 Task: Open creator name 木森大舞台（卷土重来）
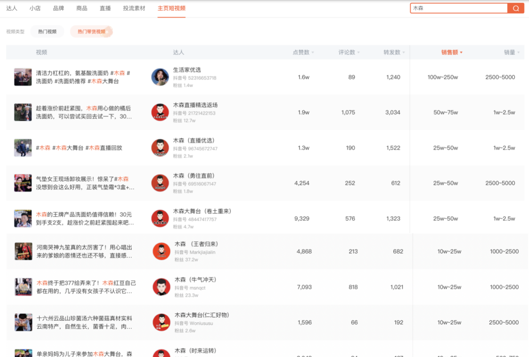click(202, 211)
